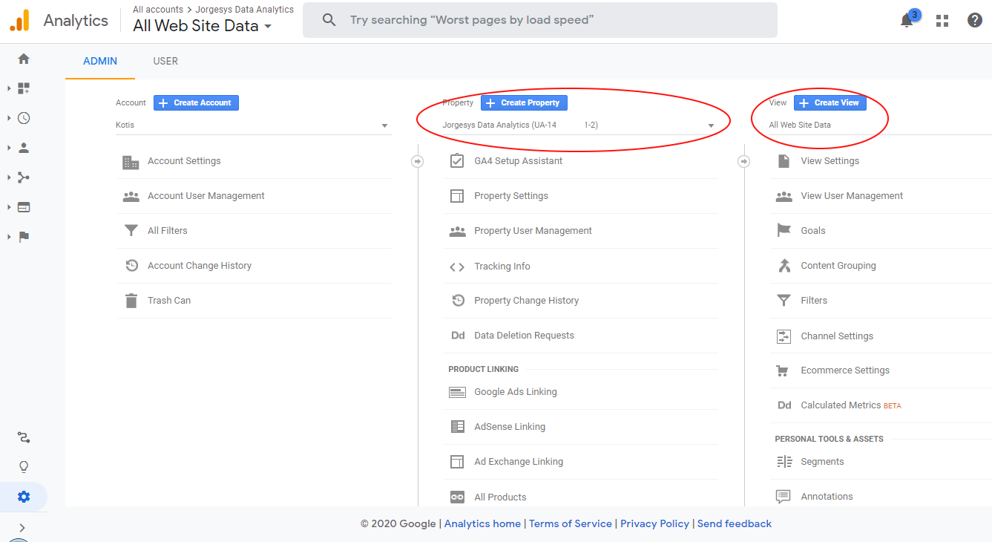
Task: Open the Kotis account dropdown
Action: tap(252, 125)
